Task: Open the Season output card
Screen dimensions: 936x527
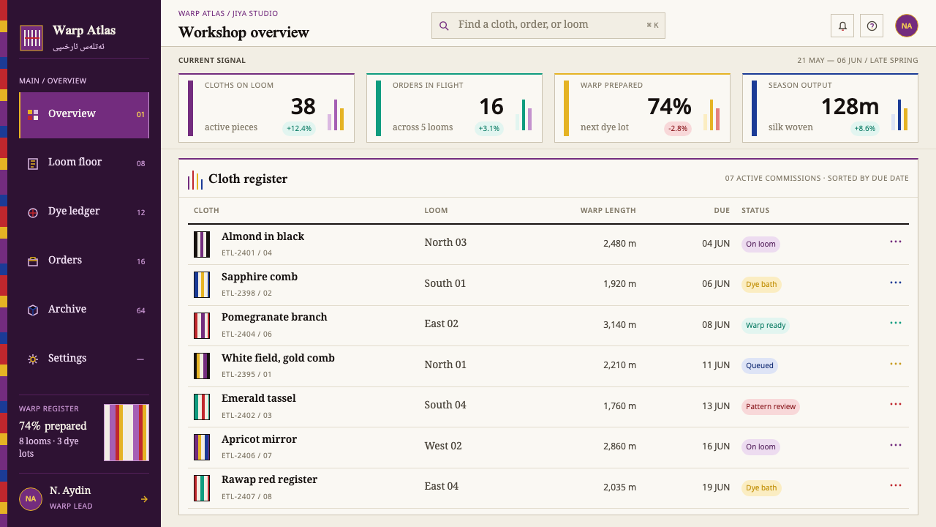Action: click(830, 108)
